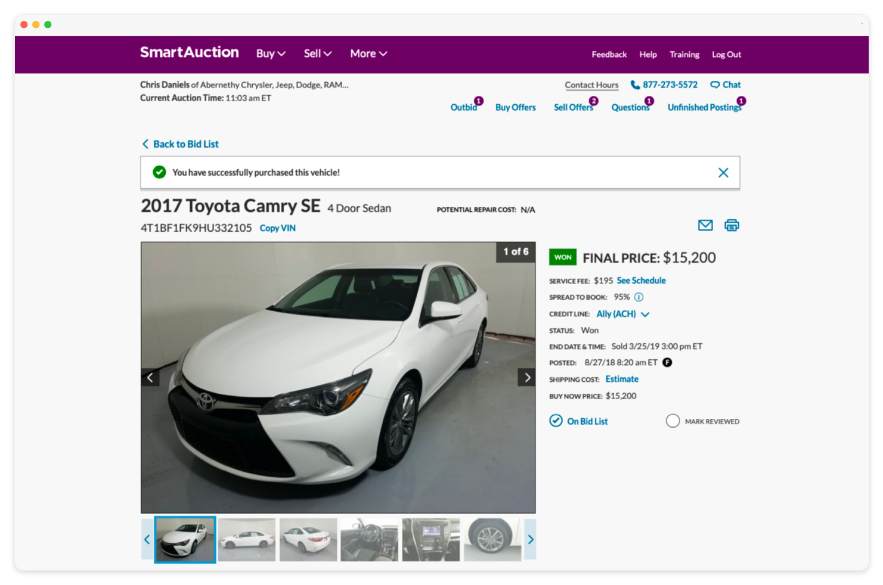The height and width of the screenshot is (585, 883).
Task: Click the On Bid List label
Action: 587,421
